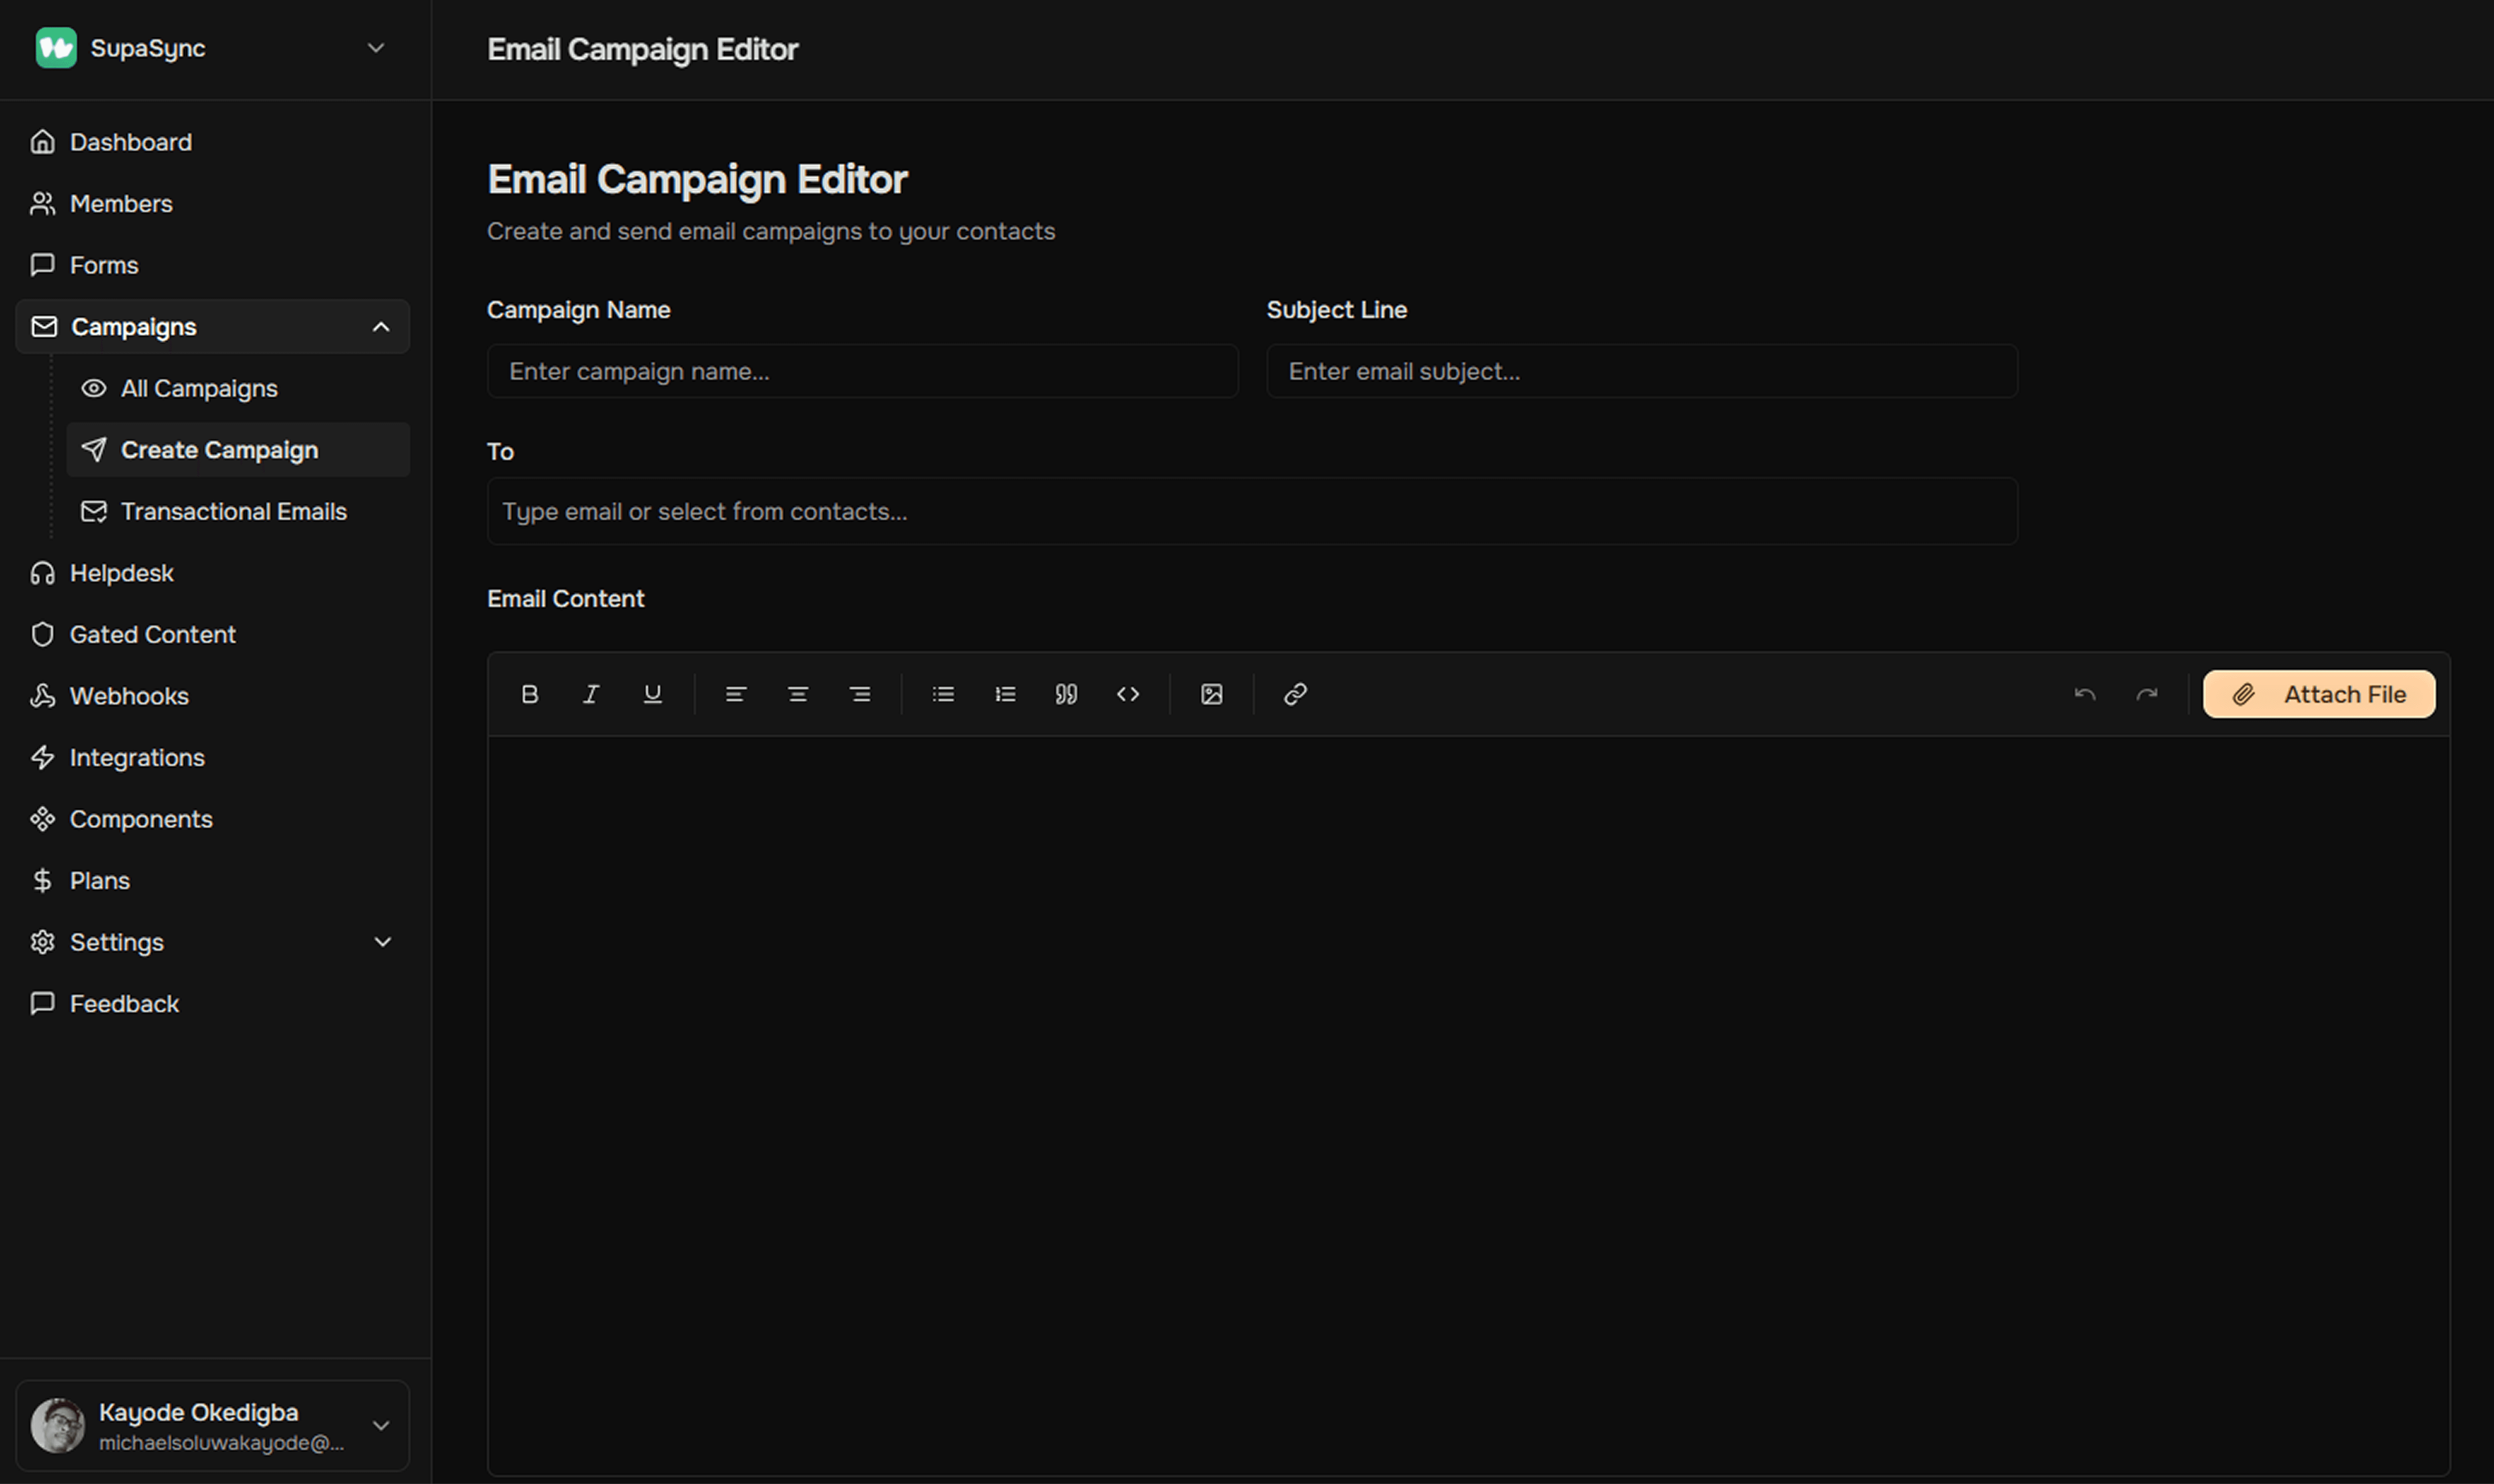Undo the last edit
This screenshot has width=2494, height=1484.
2085,694
